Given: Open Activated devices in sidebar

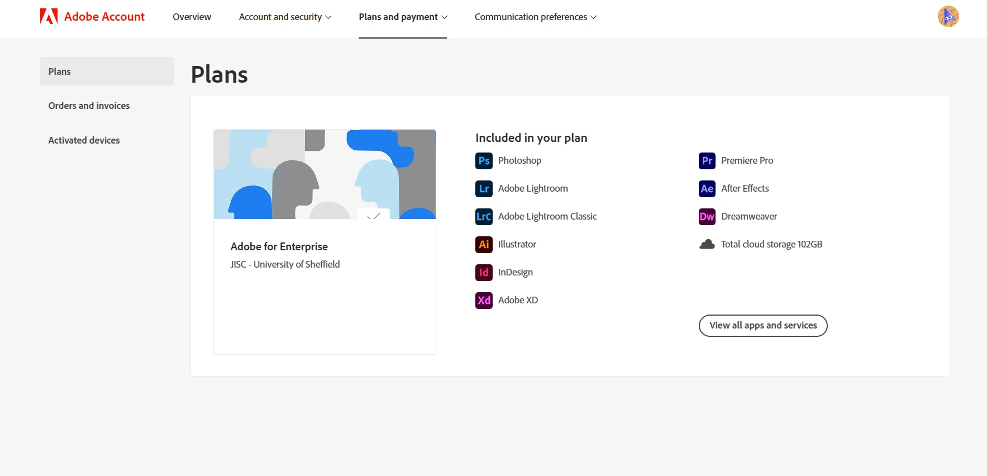Looking at the screenshot, I should [x=84, y=140].
